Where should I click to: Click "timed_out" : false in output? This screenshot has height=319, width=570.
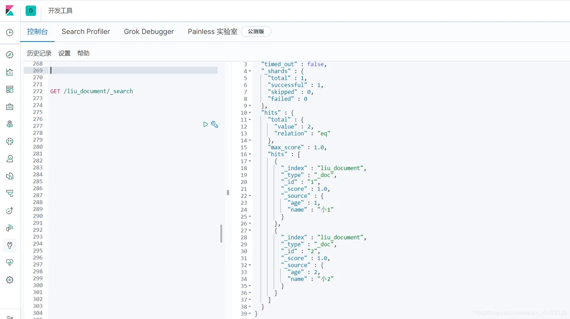tap(294, 64)
